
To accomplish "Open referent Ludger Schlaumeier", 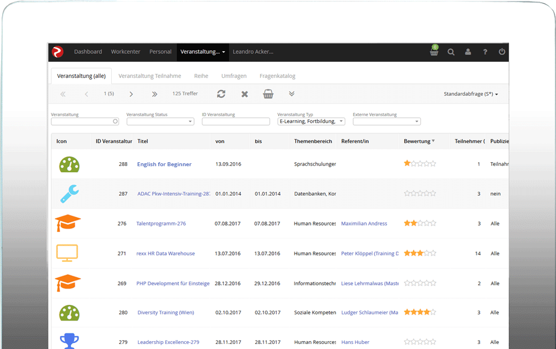I will coord(370,312).
